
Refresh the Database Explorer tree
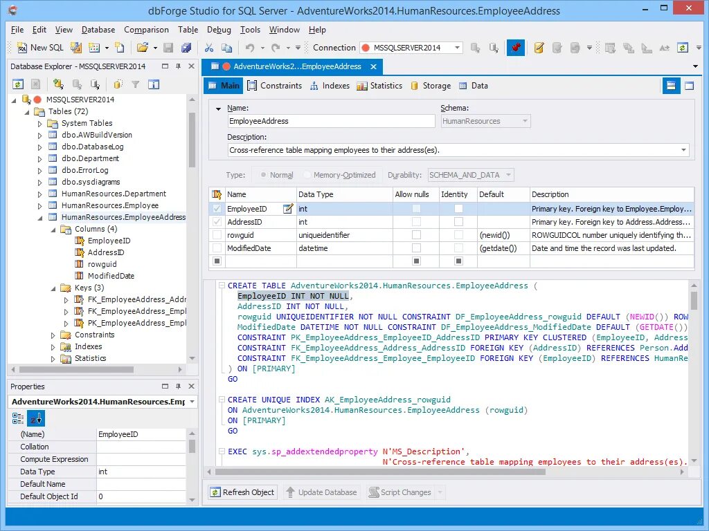pos(17,84)
